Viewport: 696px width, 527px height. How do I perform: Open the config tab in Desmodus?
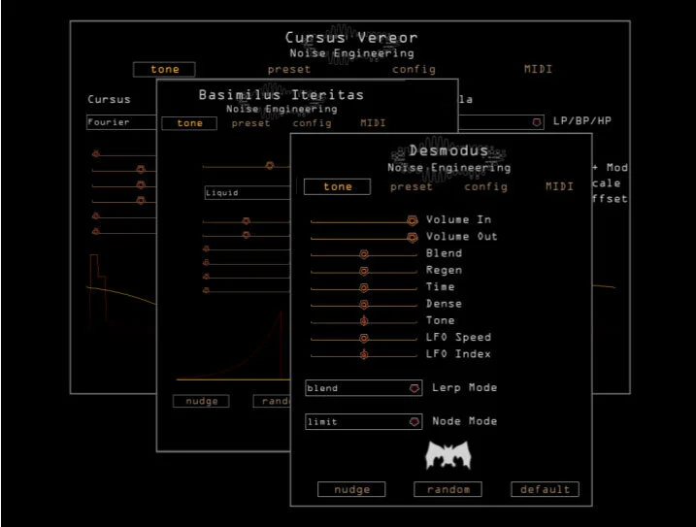485,187
